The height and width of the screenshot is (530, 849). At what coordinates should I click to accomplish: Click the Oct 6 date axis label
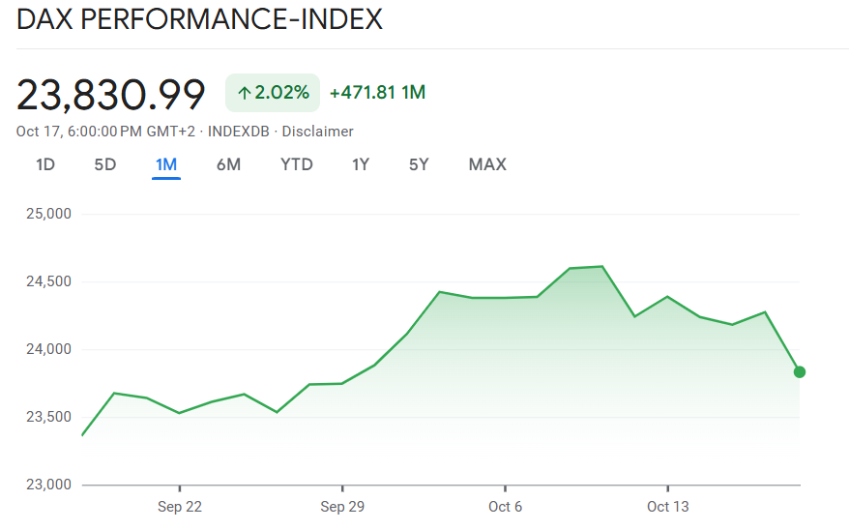505,507
